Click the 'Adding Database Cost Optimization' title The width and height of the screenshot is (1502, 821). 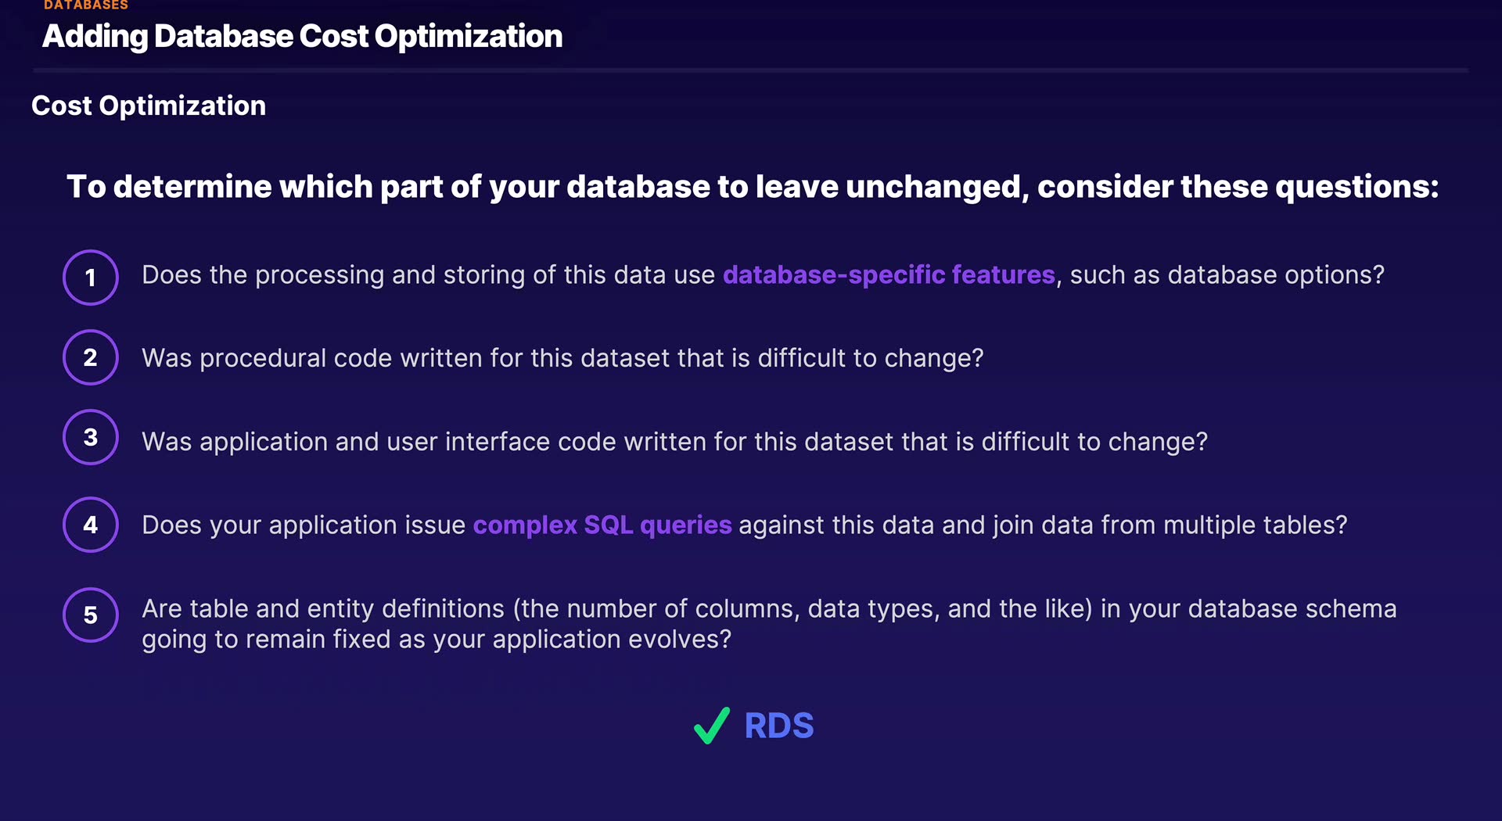click(x=302, y=37)
